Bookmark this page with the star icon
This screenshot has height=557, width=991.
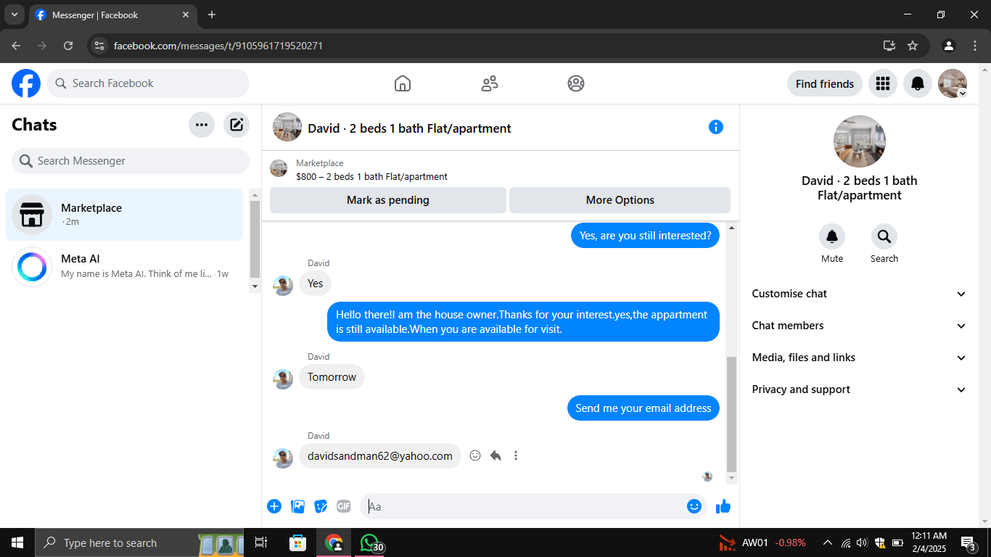913,46
